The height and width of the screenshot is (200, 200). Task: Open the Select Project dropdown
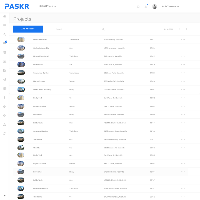[x=47, y=6]
